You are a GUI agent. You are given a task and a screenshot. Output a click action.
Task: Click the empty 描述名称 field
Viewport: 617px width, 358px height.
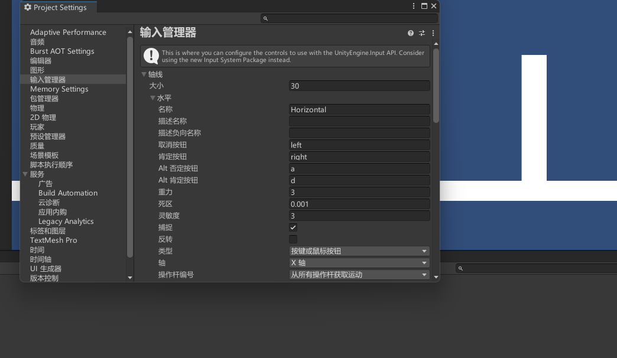click(x=359, y=121)
